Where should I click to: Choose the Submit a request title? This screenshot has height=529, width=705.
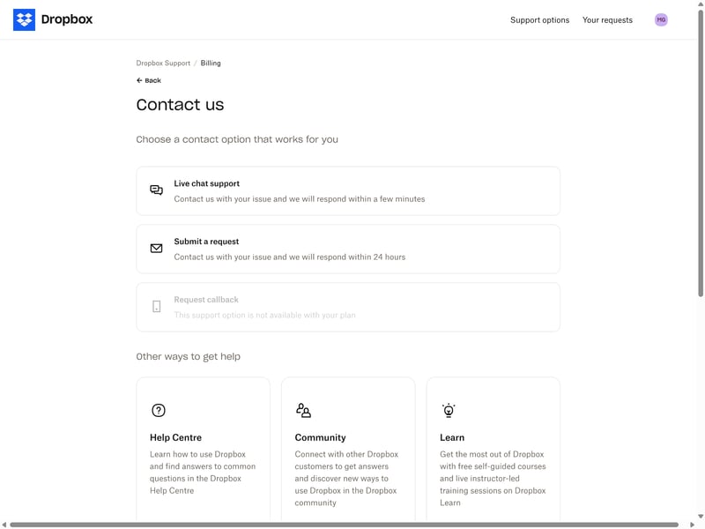[x=206, y=242]
